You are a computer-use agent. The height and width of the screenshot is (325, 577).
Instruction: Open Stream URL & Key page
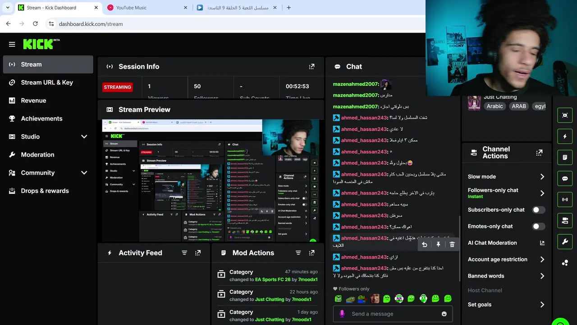click(x=48, y=82)
